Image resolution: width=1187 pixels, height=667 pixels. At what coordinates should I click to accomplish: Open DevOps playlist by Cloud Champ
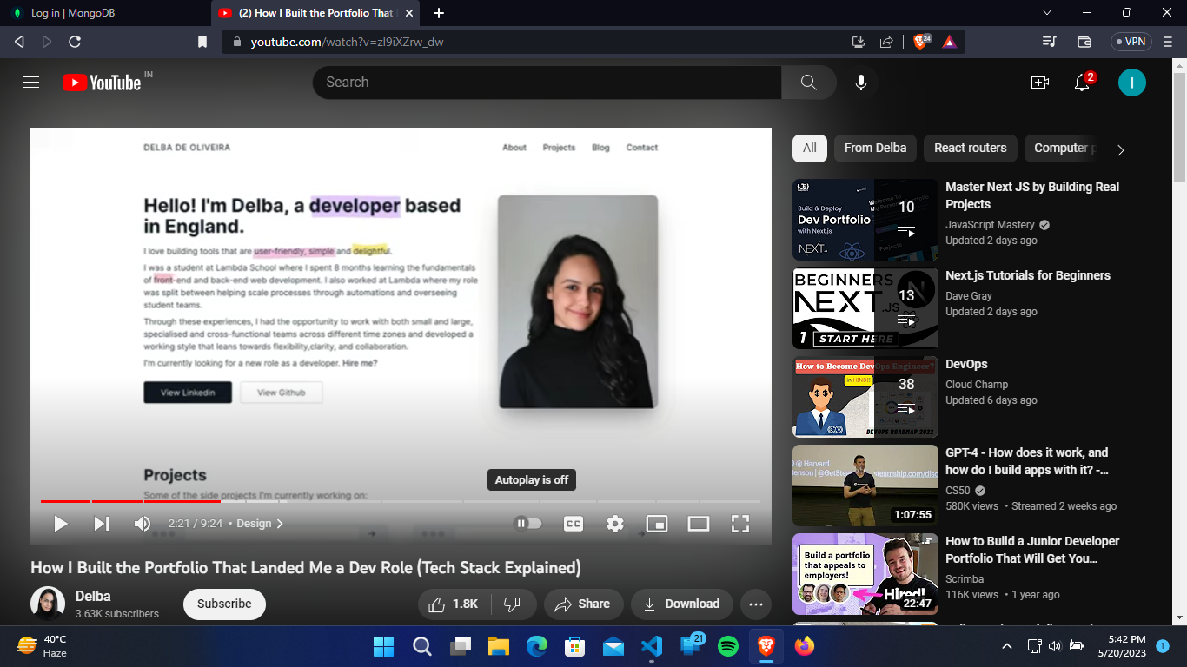coord(865,397)
